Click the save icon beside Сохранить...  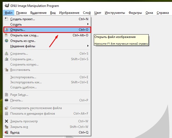pos(6,54)
